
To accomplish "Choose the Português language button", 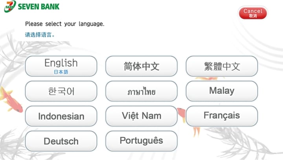I will [141, 141].
